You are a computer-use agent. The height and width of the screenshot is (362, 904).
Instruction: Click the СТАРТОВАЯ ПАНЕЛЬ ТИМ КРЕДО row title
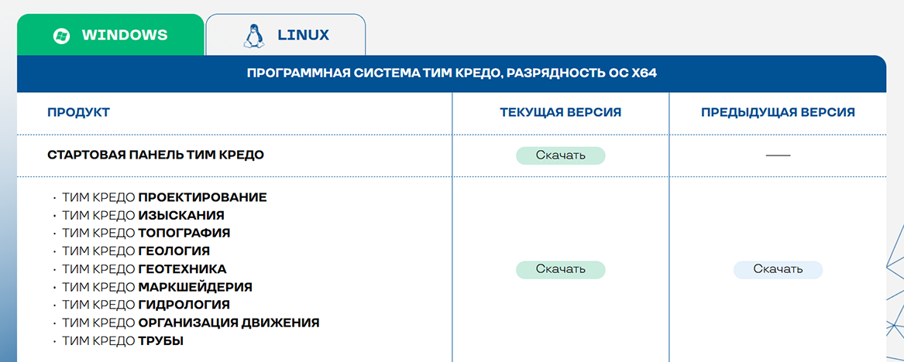coord(156,155)
